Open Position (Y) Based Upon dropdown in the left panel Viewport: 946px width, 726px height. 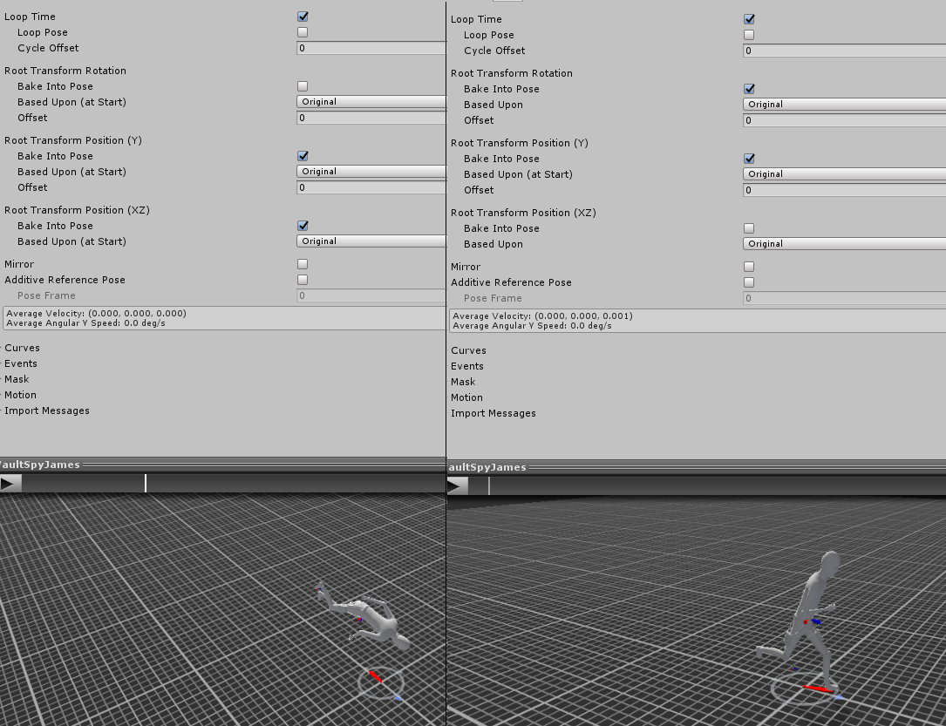[x=372, y=172]
